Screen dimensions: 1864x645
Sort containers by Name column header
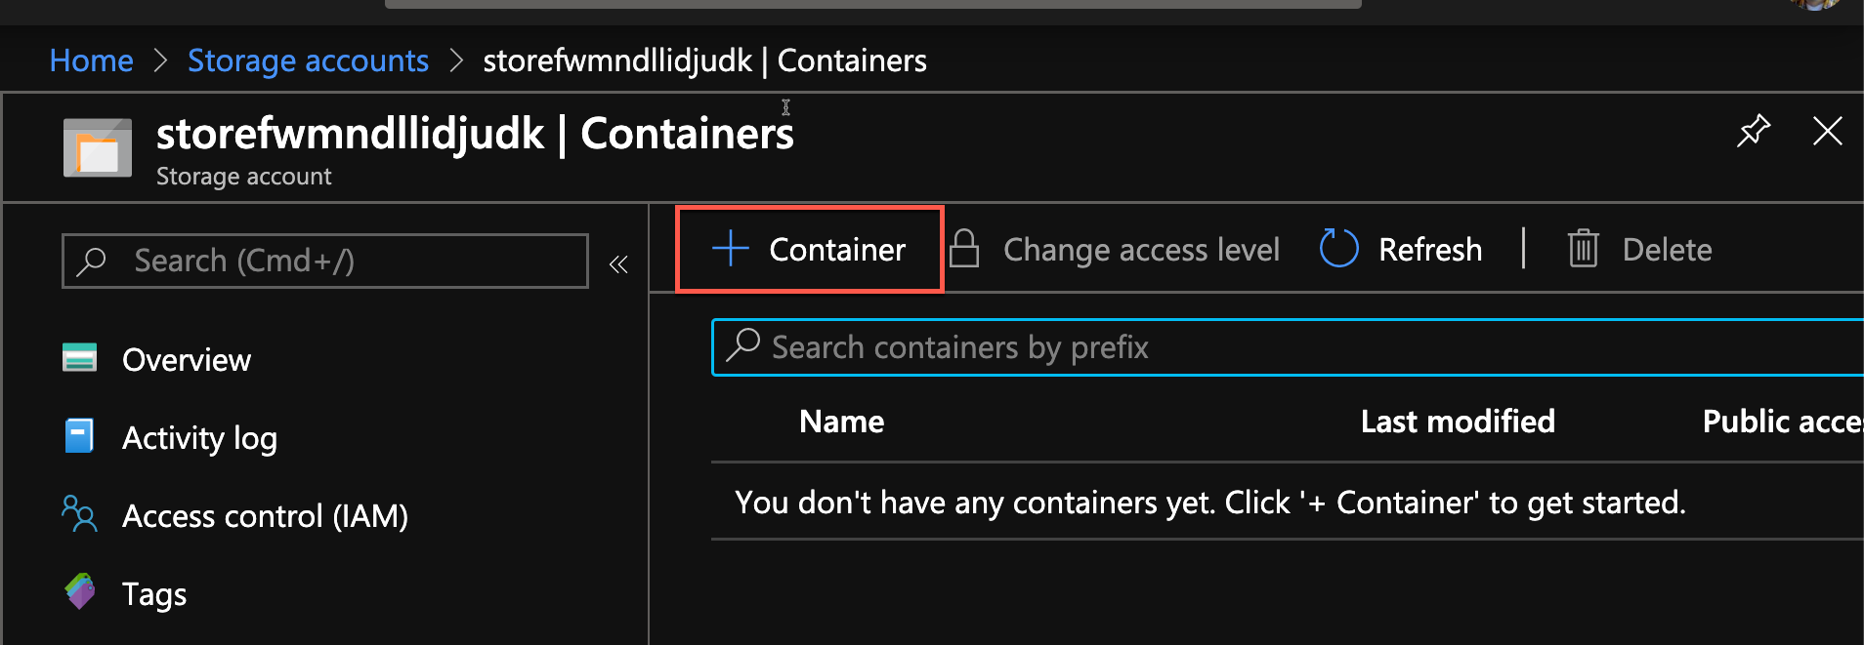click(841, 422)
